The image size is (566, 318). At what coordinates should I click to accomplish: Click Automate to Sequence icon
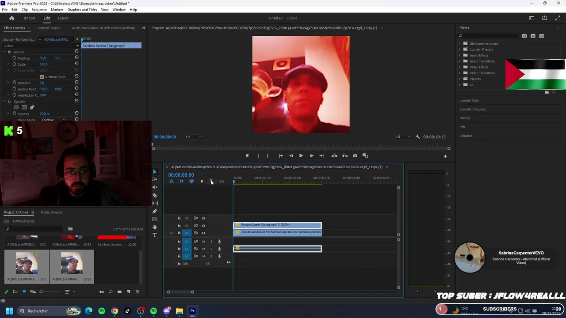coord(102,291)
